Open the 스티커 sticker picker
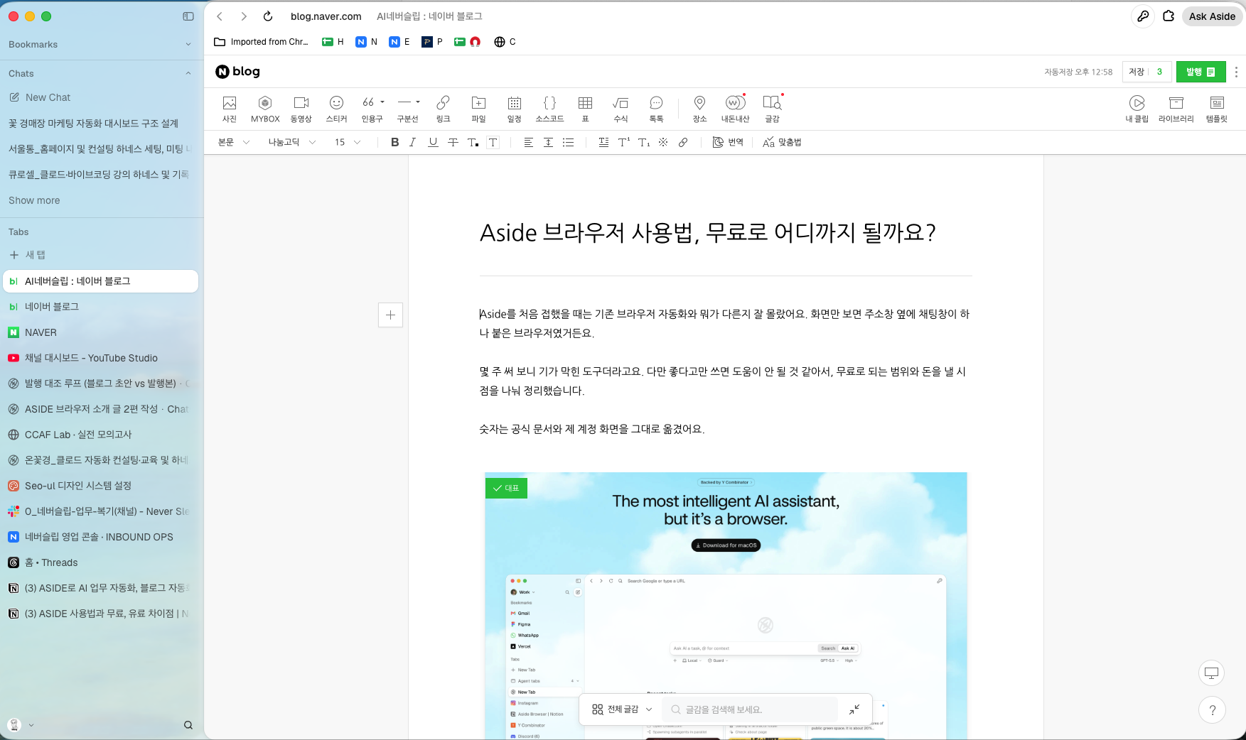This screenshot has height=740, width=1246. 336,109
